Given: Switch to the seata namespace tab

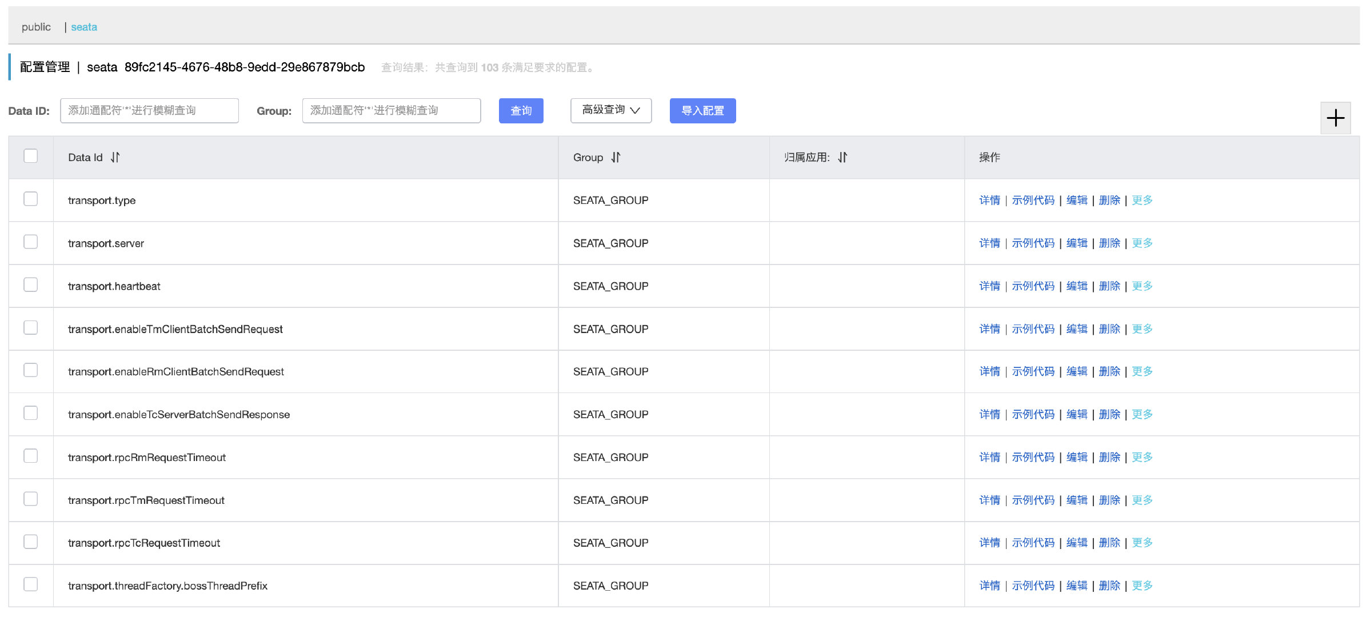Looking at the screenshot, I should (84, 27).
